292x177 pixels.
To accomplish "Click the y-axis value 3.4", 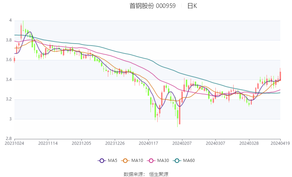I will tap(9, 80).
